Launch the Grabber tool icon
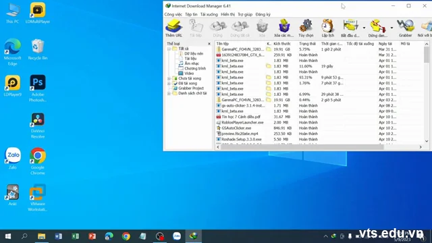432x243 pixels. (x=405, y=28)
